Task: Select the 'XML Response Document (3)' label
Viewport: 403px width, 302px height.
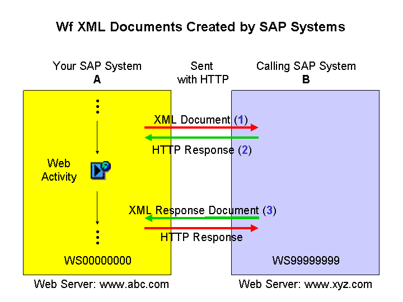Action: pos(203,210)
